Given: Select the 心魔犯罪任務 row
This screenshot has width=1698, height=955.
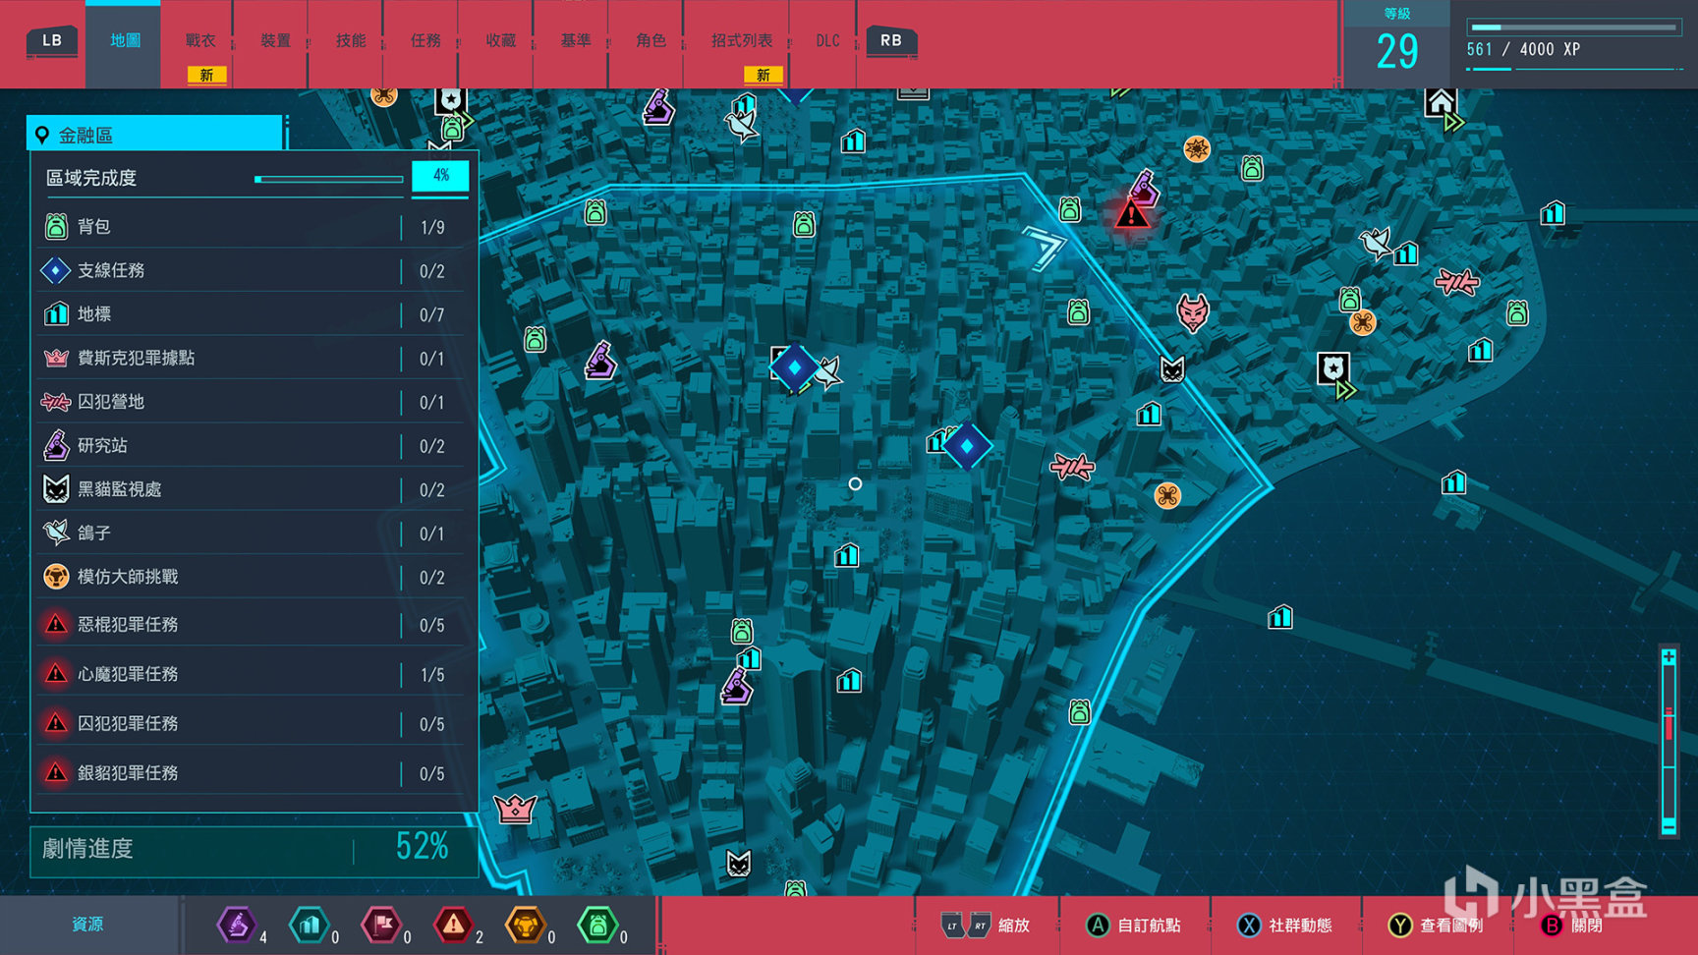Looking at the screenshot, I should [254, 674].
